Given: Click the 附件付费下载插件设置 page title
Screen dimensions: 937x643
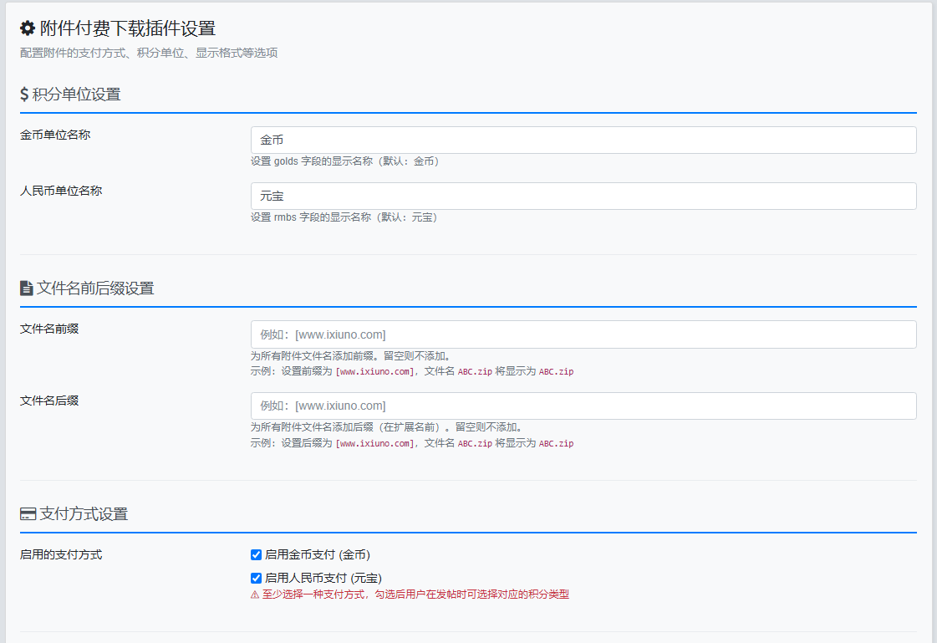Looking at the screenshot, I should pyautogui.click(x=128, y=29).
